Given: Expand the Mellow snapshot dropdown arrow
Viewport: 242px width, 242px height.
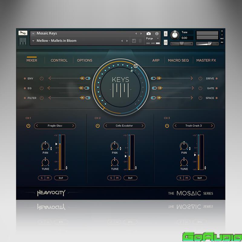Looking at the screenshot, I should (x=33, y=41).
